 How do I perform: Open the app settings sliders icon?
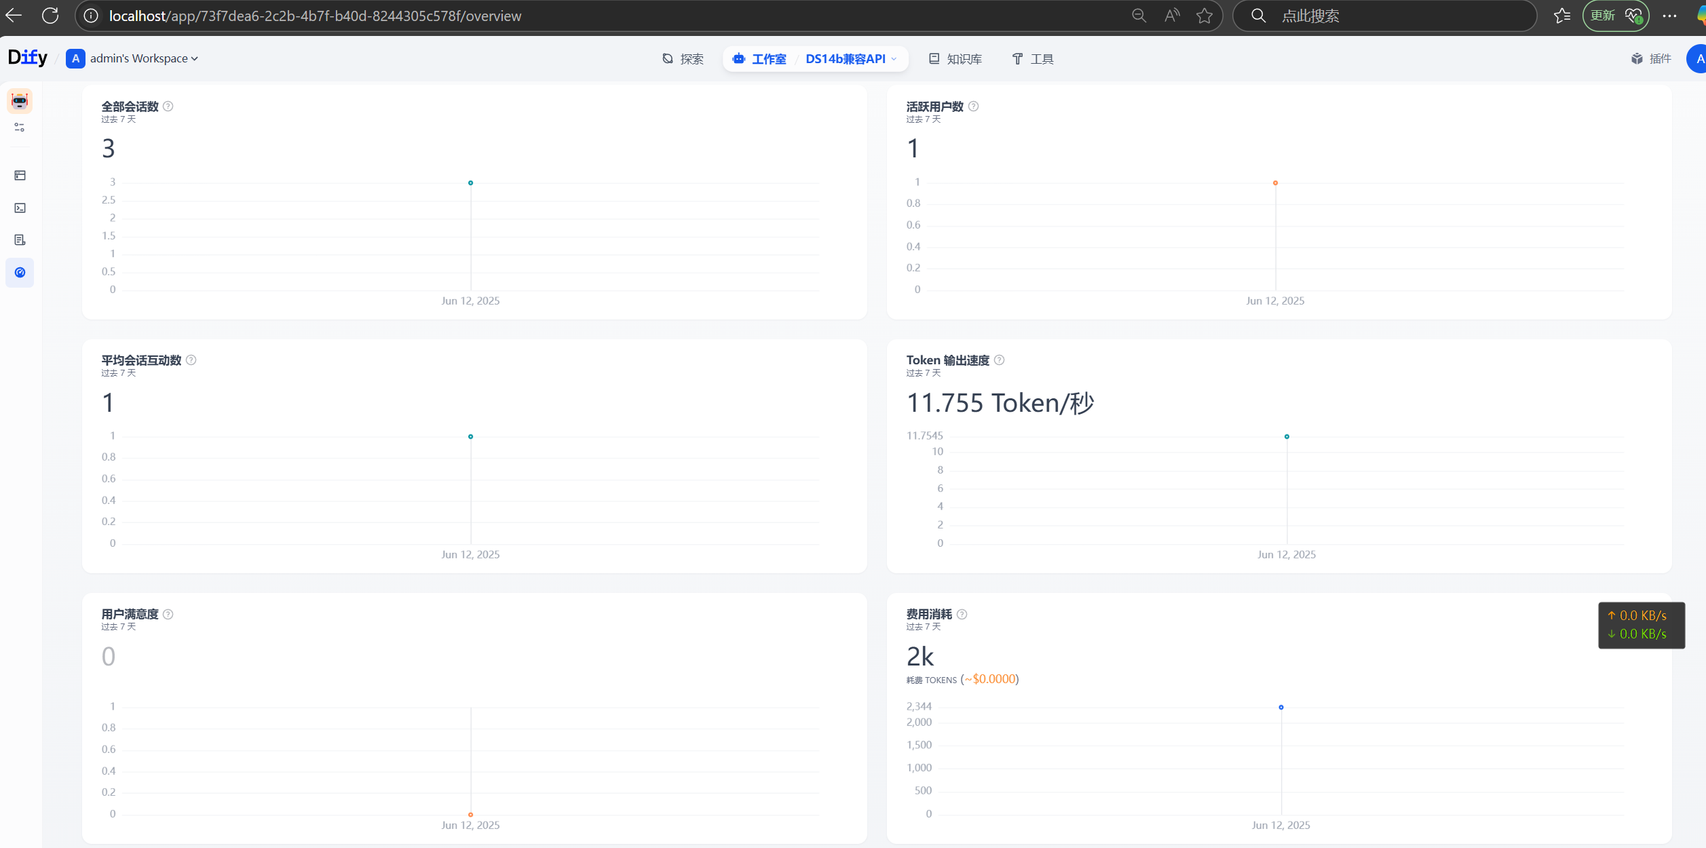pyautogui.click(x=20, y=128)
